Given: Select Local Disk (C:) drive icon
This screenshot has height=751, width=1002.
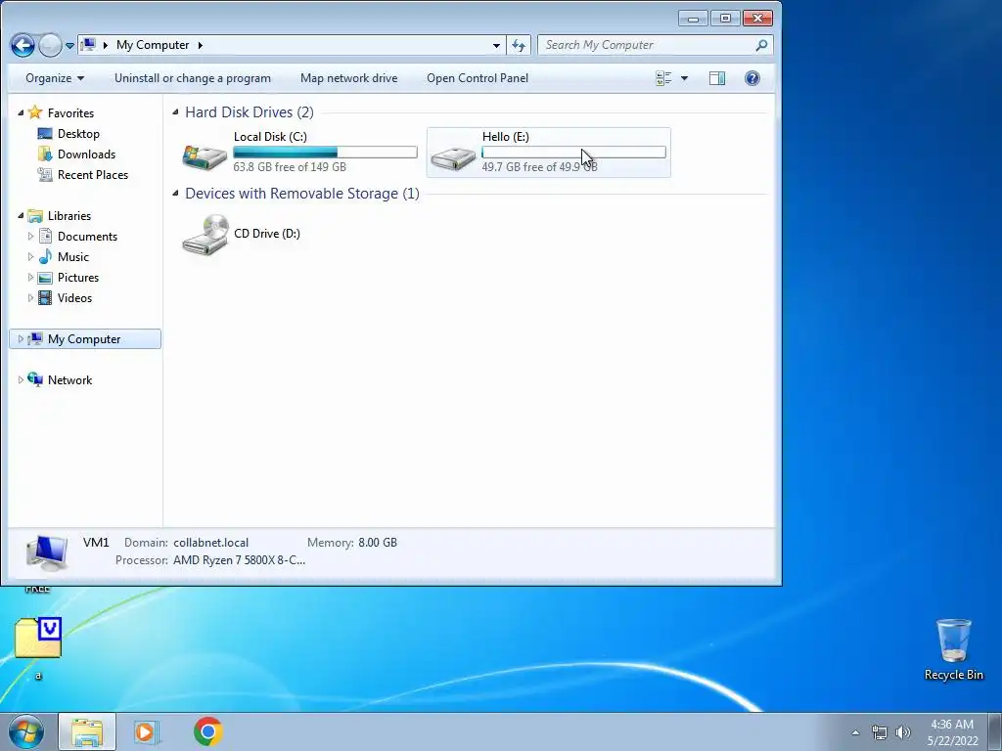Looking at the screenshot, I should coord(205,155).
